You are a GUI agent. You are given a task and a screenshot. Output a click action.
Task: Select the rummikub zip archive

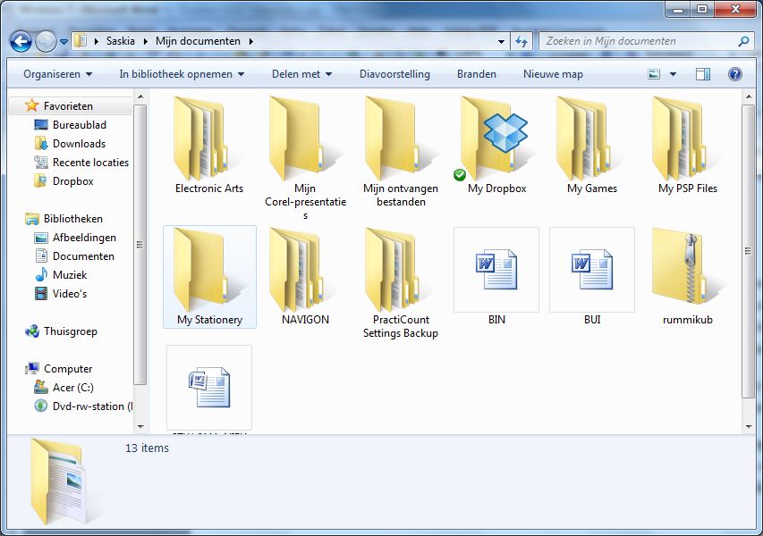pyautogui.click(x=688, y=277)
